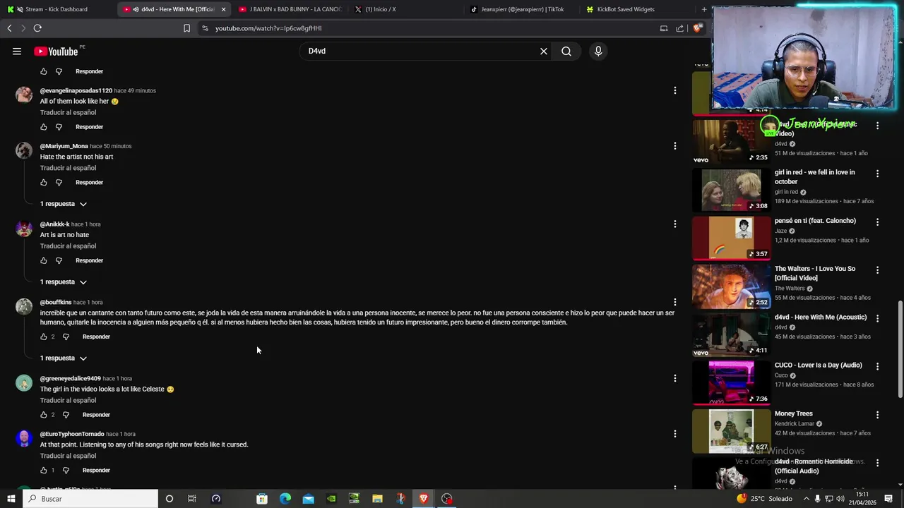Go to the YouTube home logo
Viewport: 904px width, 508px height.
click(x=56, y=52)
